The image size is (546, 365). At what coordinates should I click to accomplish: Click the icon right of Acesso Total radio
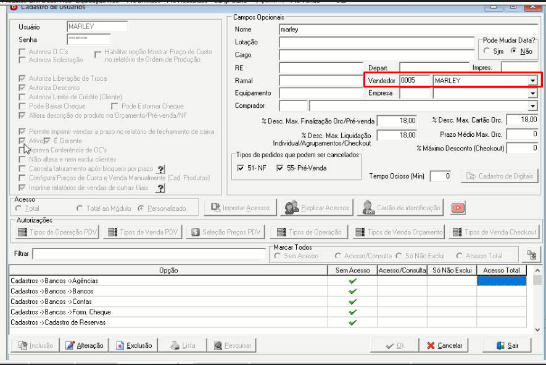point(531,255)
